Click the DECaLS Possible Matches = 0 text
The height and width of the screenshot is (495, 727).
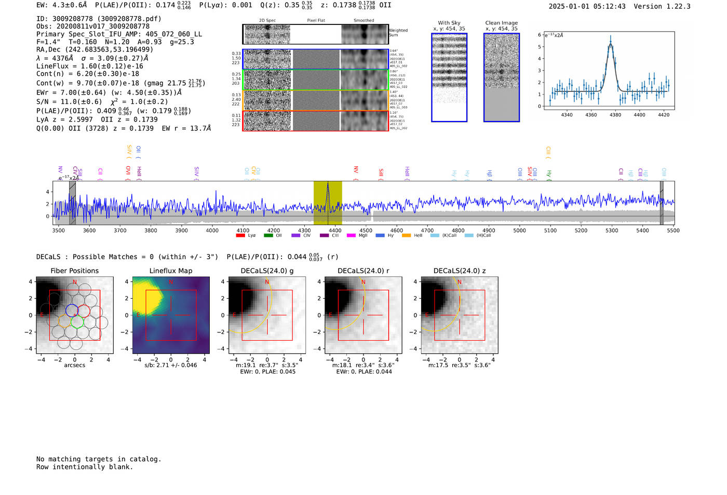(x=127, y=257)
